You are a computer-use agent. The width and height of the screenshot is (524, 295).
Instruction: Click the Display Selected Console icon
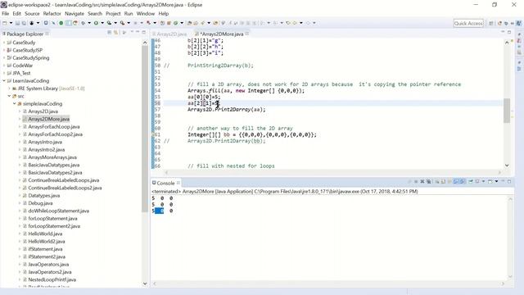pyautogui.click(x=477, y=181)
